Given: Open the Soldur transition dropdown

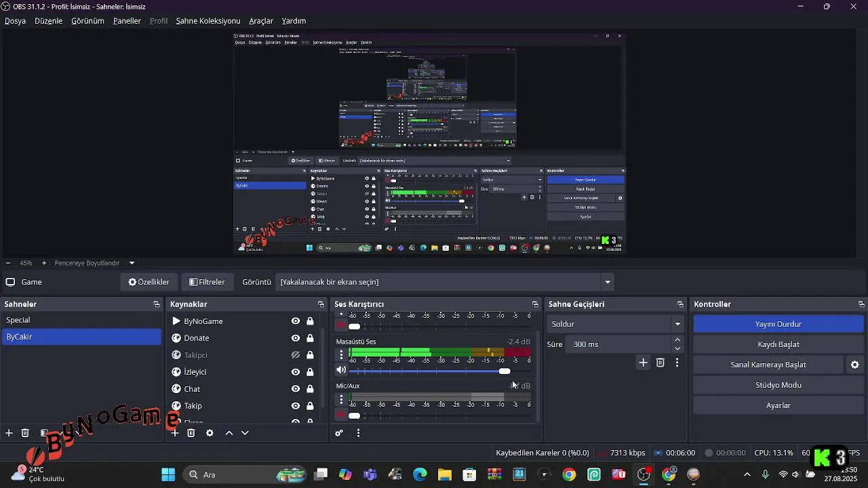Looking at the screenshot, I should (x=677, y=324).
